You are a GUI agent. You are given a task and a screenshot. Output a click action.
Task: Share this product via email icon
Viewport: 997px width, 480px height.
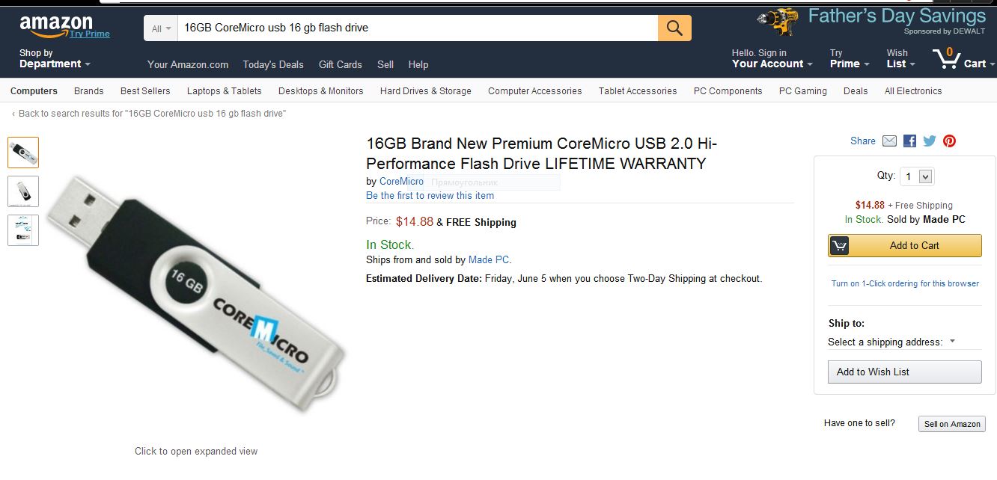[889, 141]
